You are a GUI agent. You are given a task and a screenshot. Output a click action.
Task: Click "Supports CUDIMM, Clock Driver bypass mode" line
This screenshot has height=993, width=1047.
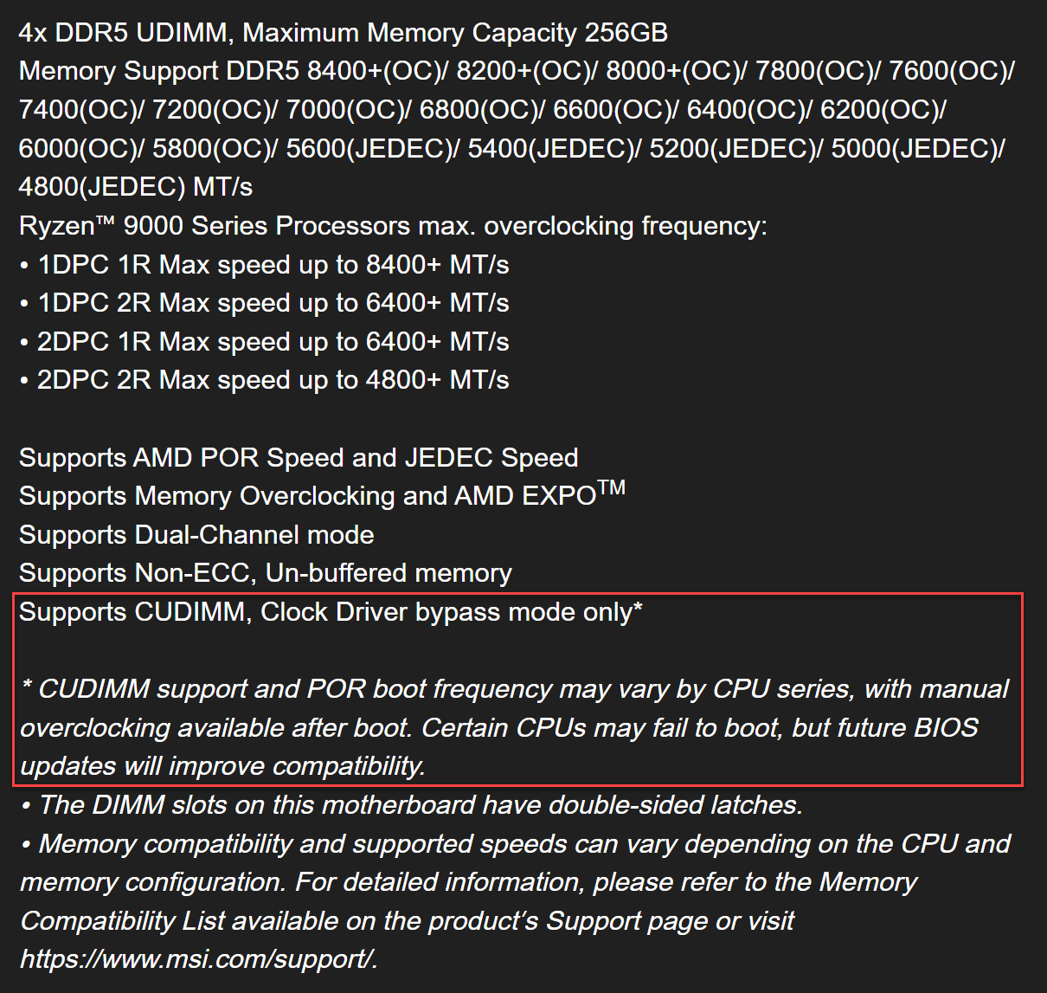pyautogui.click(x=330, y=612)
